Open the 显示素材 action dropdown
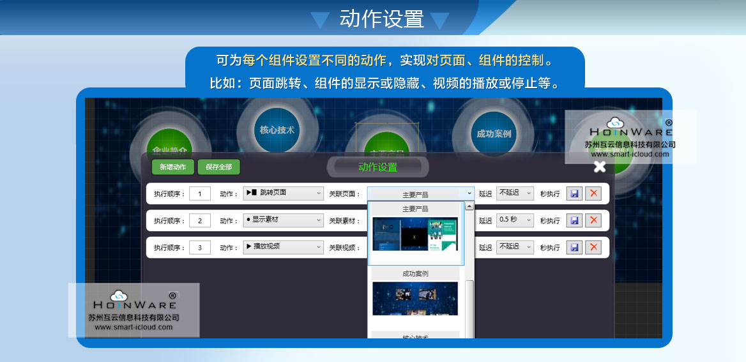Image resolution: width=746 pixels, height=362 pixels. 284,220
